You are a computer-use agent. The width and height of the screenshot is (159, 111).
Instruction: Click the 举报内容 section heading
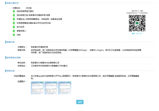10,71
